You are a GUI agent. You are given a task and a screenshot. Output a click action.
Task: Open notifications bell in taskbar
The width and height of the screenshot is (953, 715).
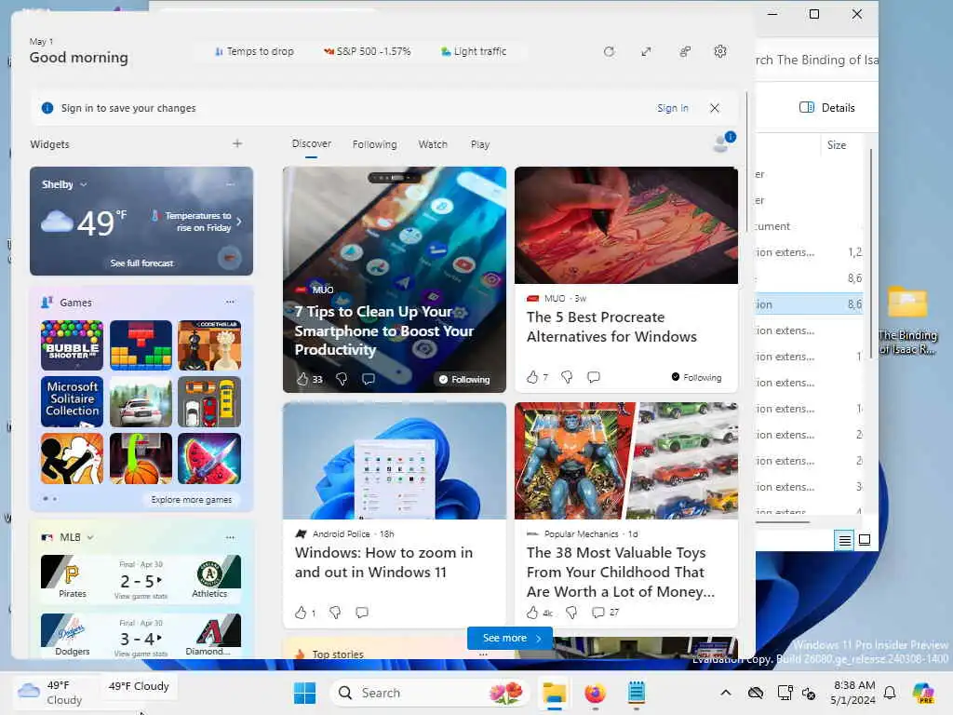click(x=890, y=693)
